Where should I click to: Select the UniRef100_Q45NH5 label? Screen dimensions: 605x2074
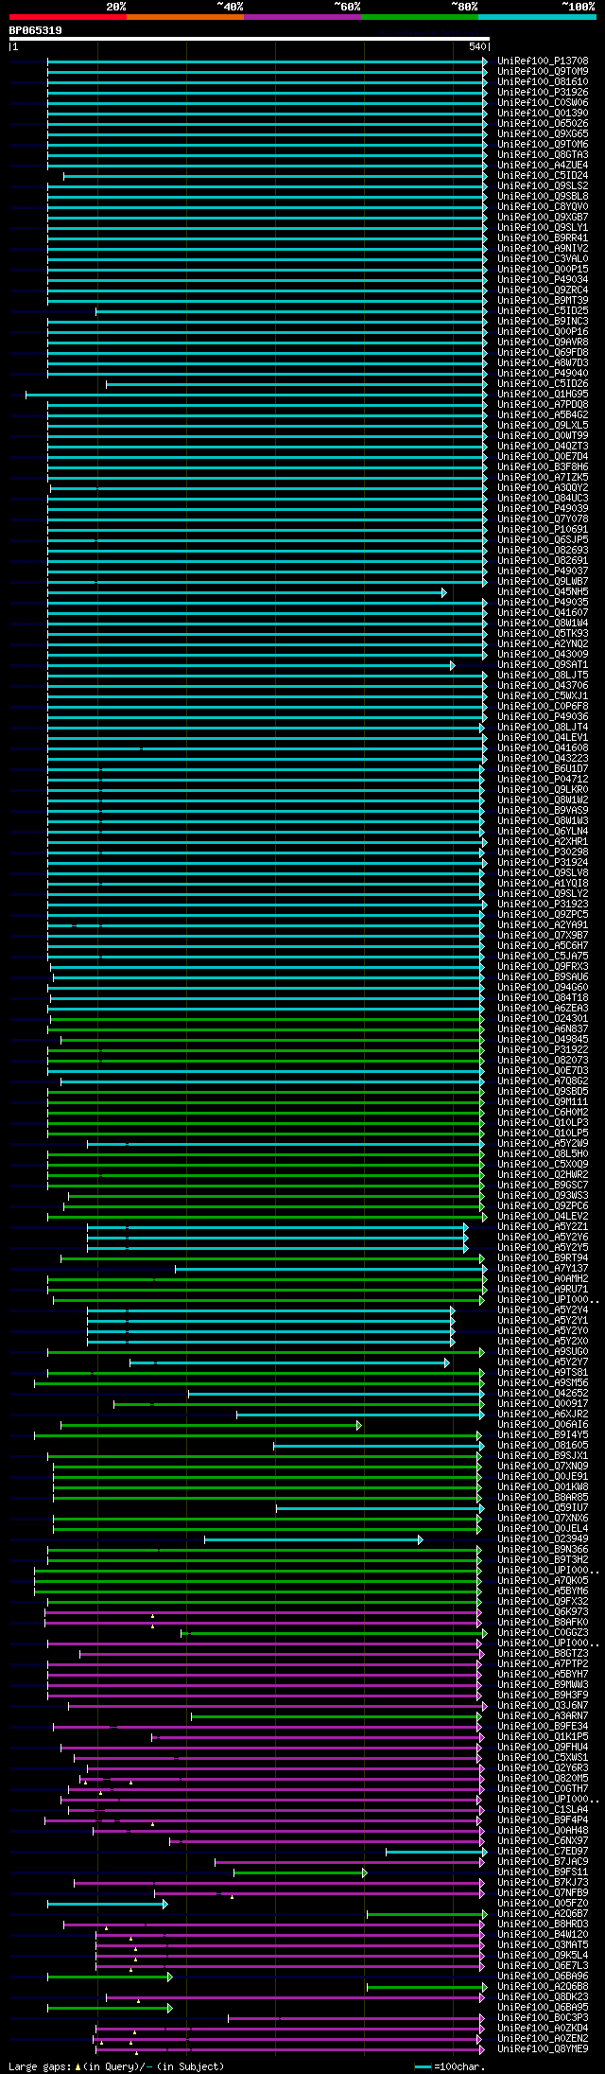(x=543, y=592)
